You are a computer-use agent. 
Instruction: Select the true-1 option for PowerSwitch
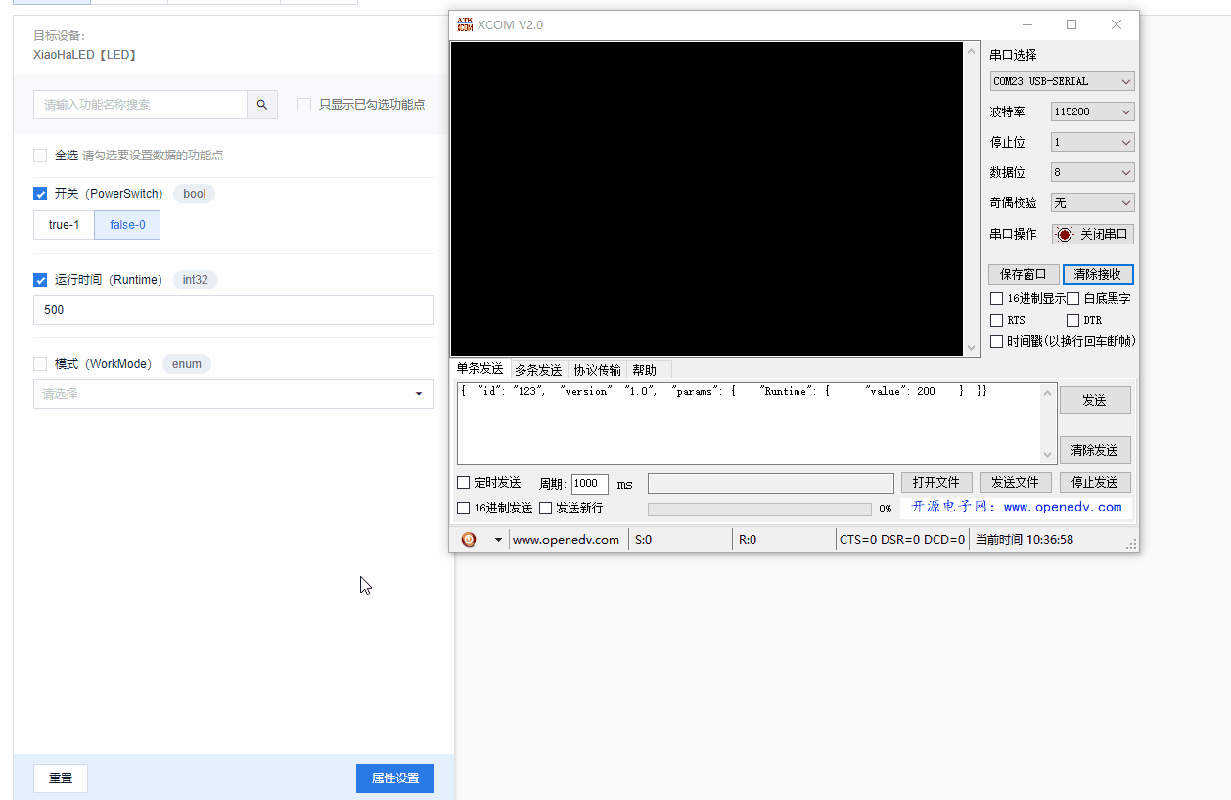64,225
